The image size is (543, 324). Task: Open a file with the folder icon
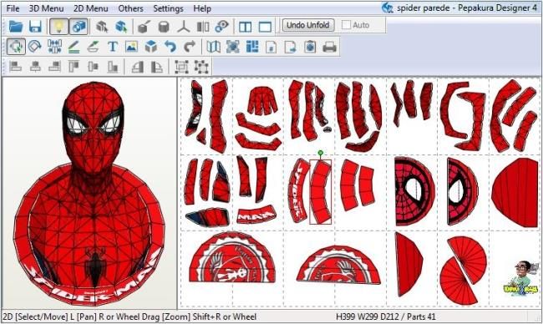click(x=16, y=27)
